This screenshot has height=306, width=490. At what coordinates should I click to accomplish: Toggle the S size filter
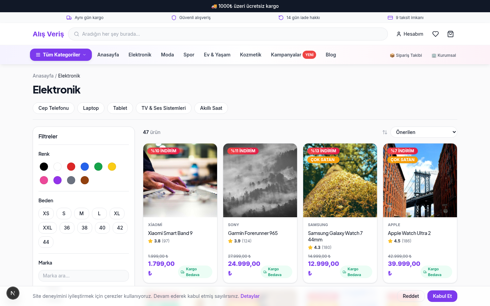pyautogui.click(x=64, y=214)
